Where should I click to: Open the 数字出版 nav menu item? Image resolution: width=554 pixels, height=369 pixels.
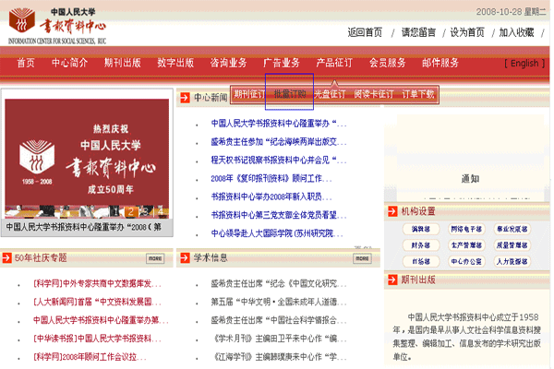click(x=175, y=63)
